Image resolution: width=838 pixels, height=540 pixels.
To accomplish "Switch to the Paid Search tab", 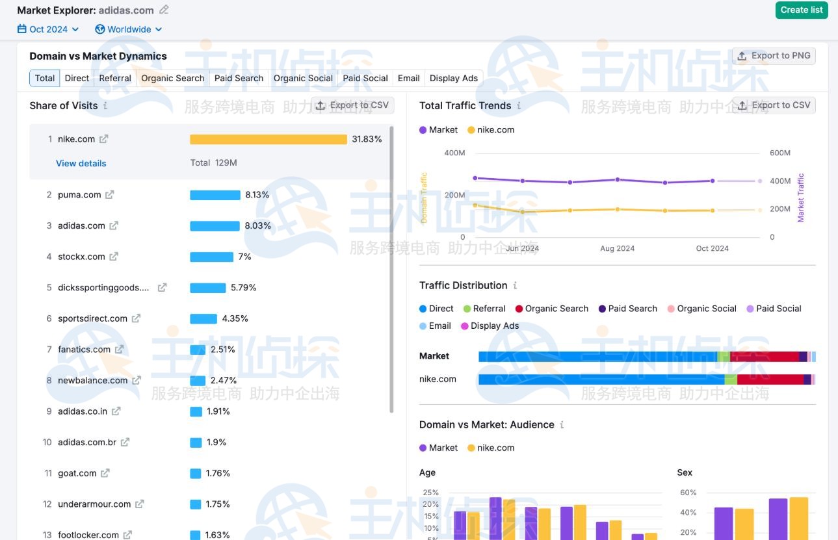I will [x=239, y=78].
